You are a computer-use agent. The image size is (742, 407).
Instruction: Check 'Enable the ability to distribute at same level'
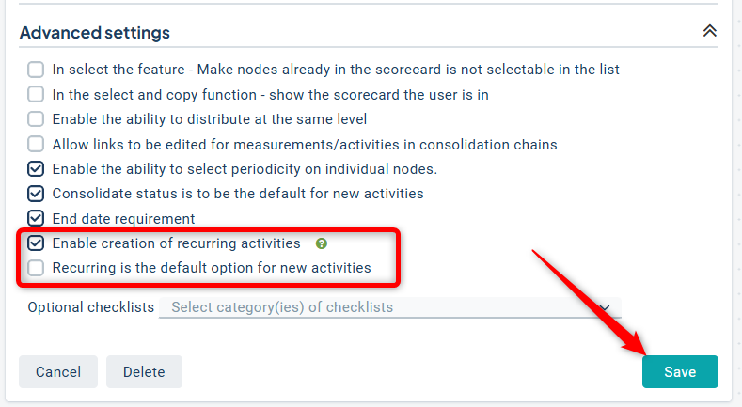tap(36, 119)
